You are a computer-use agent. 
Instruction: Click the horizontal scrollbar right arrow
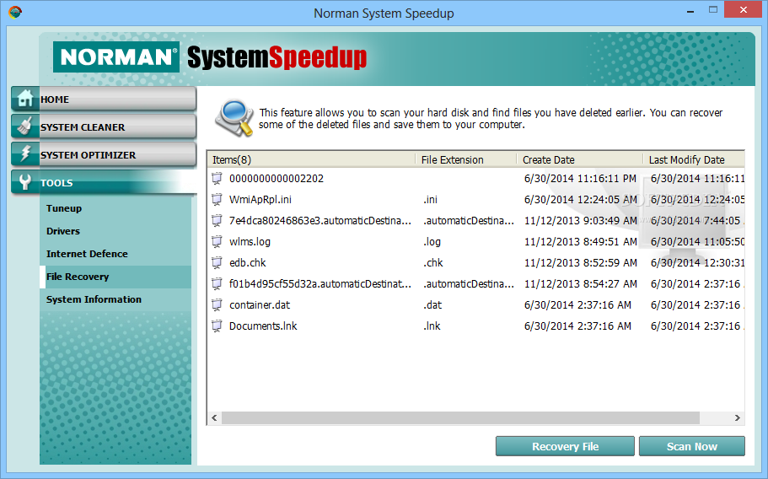point(737,417)
